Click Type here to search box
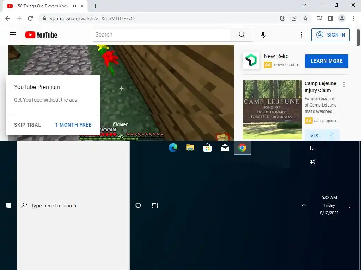 click(x=73, y=205)
